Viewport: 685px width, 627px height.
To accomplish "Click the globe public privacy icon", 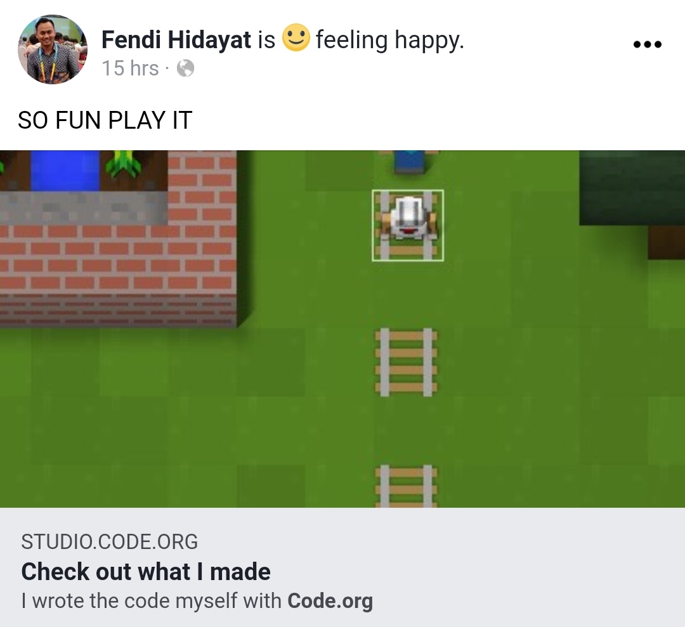I will pos(185,68).
